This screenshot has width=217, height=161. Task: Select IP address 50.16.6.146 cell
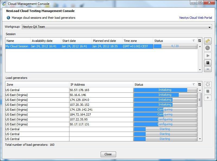(101, 95)
